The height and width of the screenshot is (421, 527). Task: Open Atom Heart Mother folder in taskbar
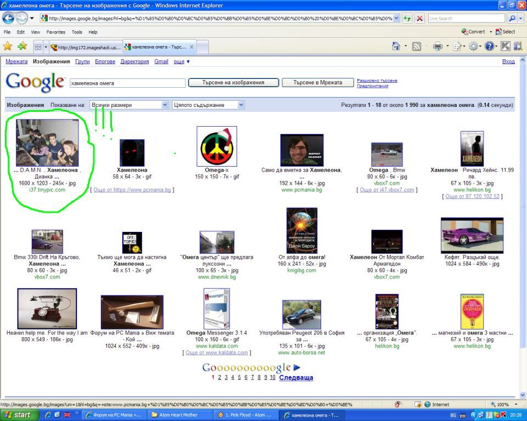(x=180, y=415)
